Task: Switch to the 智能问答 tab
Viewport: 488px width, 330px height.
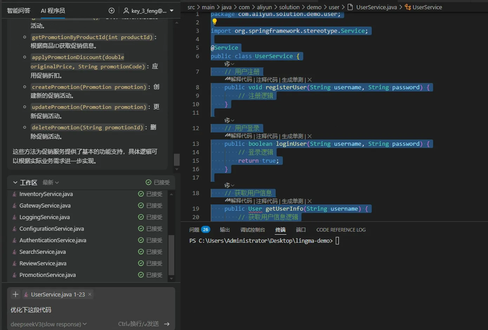Action: [x=19, y=11]
